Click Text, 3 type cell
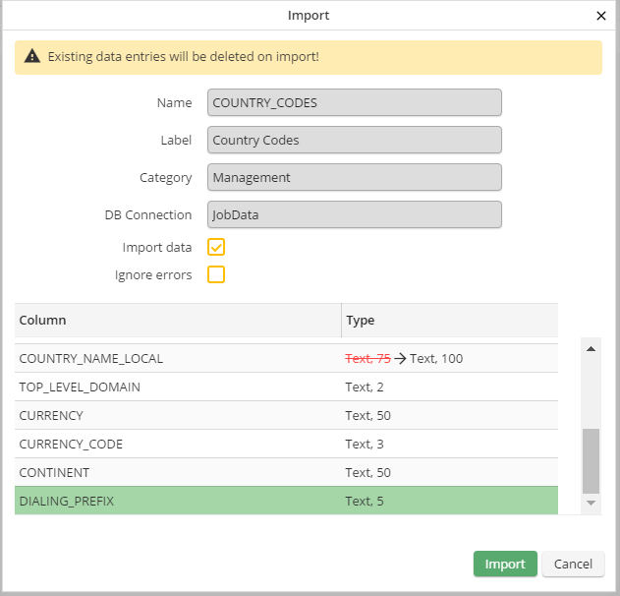The image size is (620, 596). pyautogui.click(x=365, y=444)
